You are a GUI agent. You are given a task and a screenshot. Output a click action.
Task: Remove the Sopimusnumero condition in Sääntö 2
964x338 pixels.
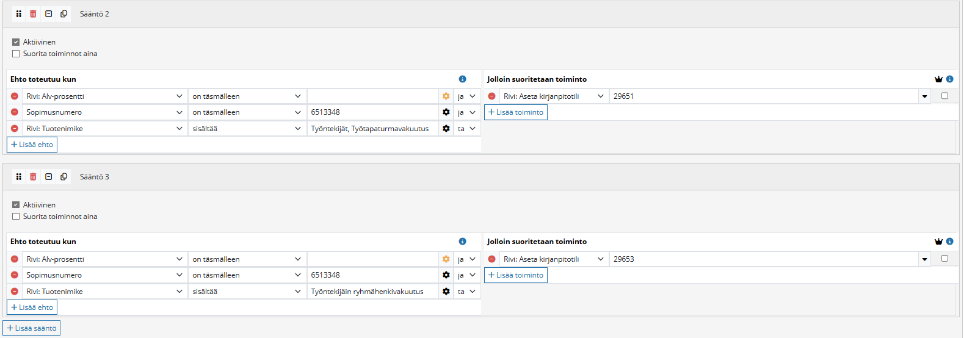pyautogui.click(x=15, y=112)
